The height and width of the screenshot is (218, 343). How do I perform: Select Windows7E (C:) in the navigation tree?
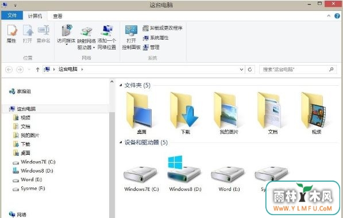point(34,162)
